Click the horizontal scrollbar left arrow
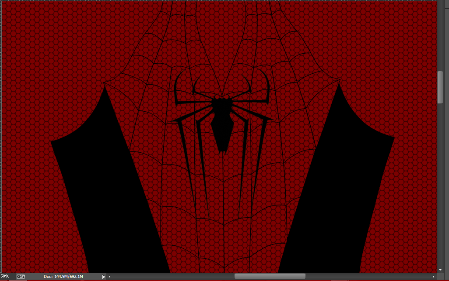The width and height of the screenshot is (449, 281). pyautogui.click(x=110, y=277)
